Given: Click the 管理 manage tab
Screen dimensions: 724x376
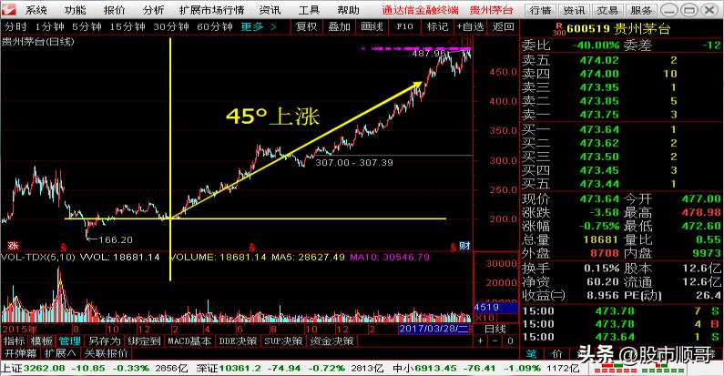Looking at the screenshot, I should pyautogui.click(x=70, y=340).
